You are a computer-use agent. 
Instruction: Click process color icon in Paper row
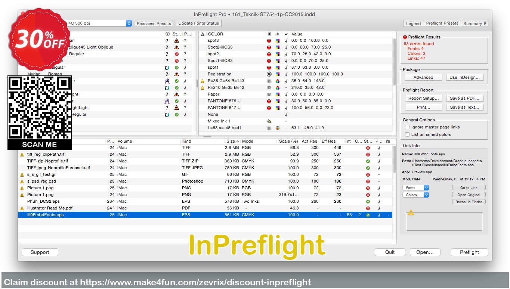269,94
